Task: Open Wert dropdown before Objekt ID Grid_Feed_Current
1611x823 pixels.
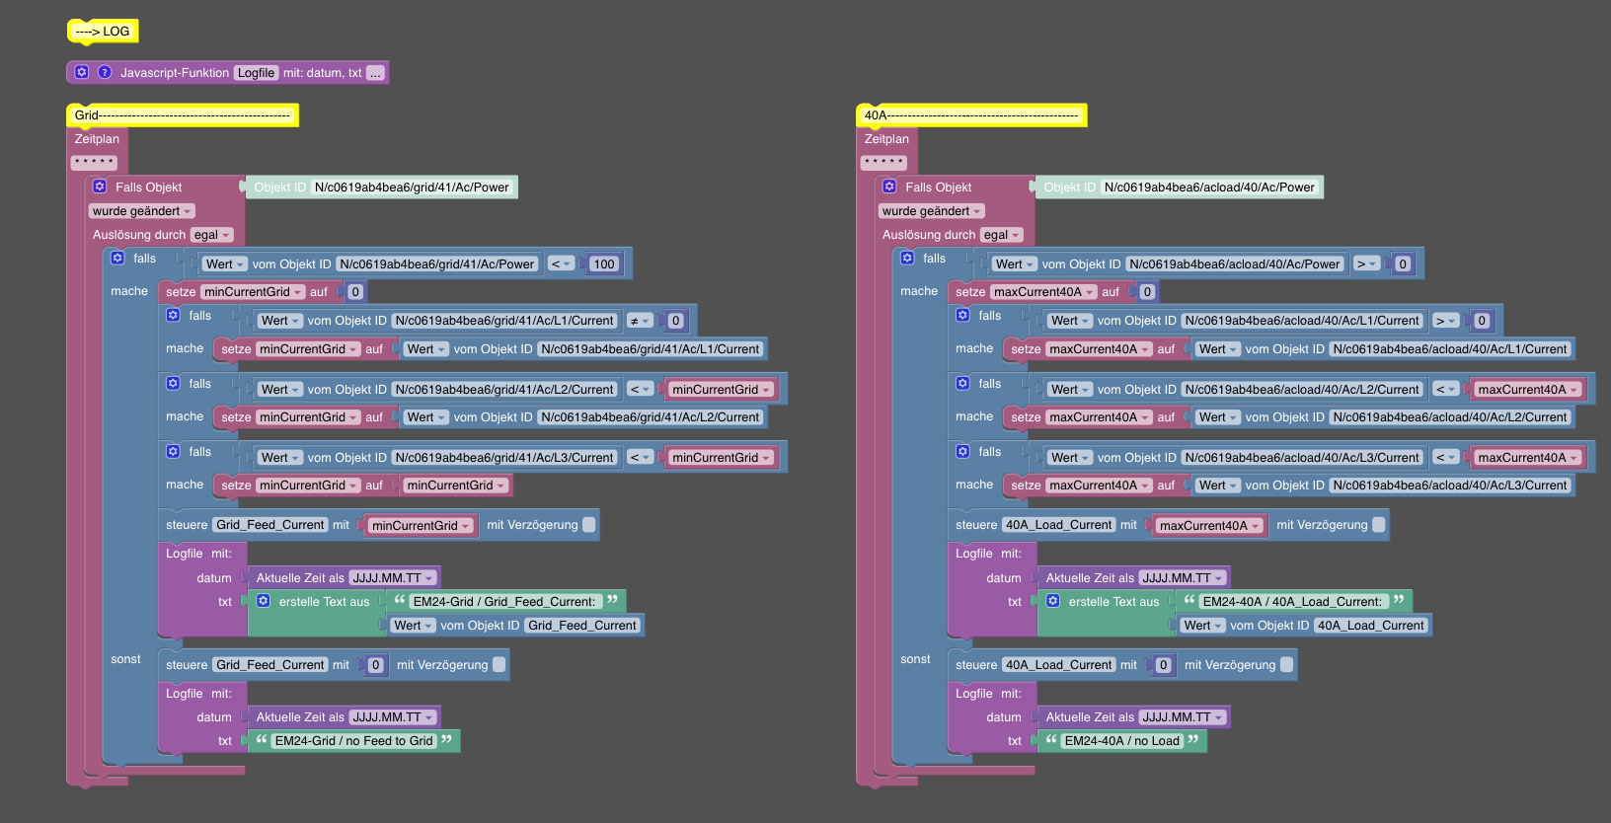Action: click(x=414, y=626)
